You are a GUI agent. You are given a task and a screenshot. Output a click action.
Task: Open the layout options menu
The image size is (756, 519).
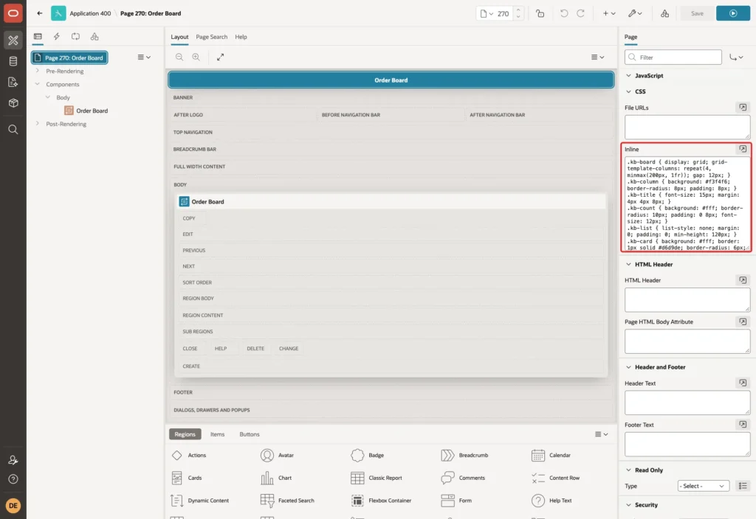click(597, 57)
